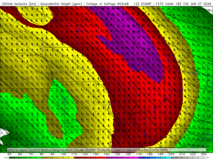The height and width of the screenshot is (159, 213).
Task: Click the 190 label on the color scale
Action: 161,154
